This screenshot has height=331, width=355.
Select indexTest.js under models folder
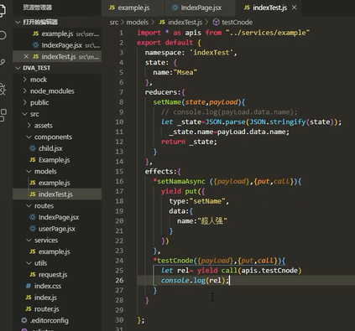57,194
